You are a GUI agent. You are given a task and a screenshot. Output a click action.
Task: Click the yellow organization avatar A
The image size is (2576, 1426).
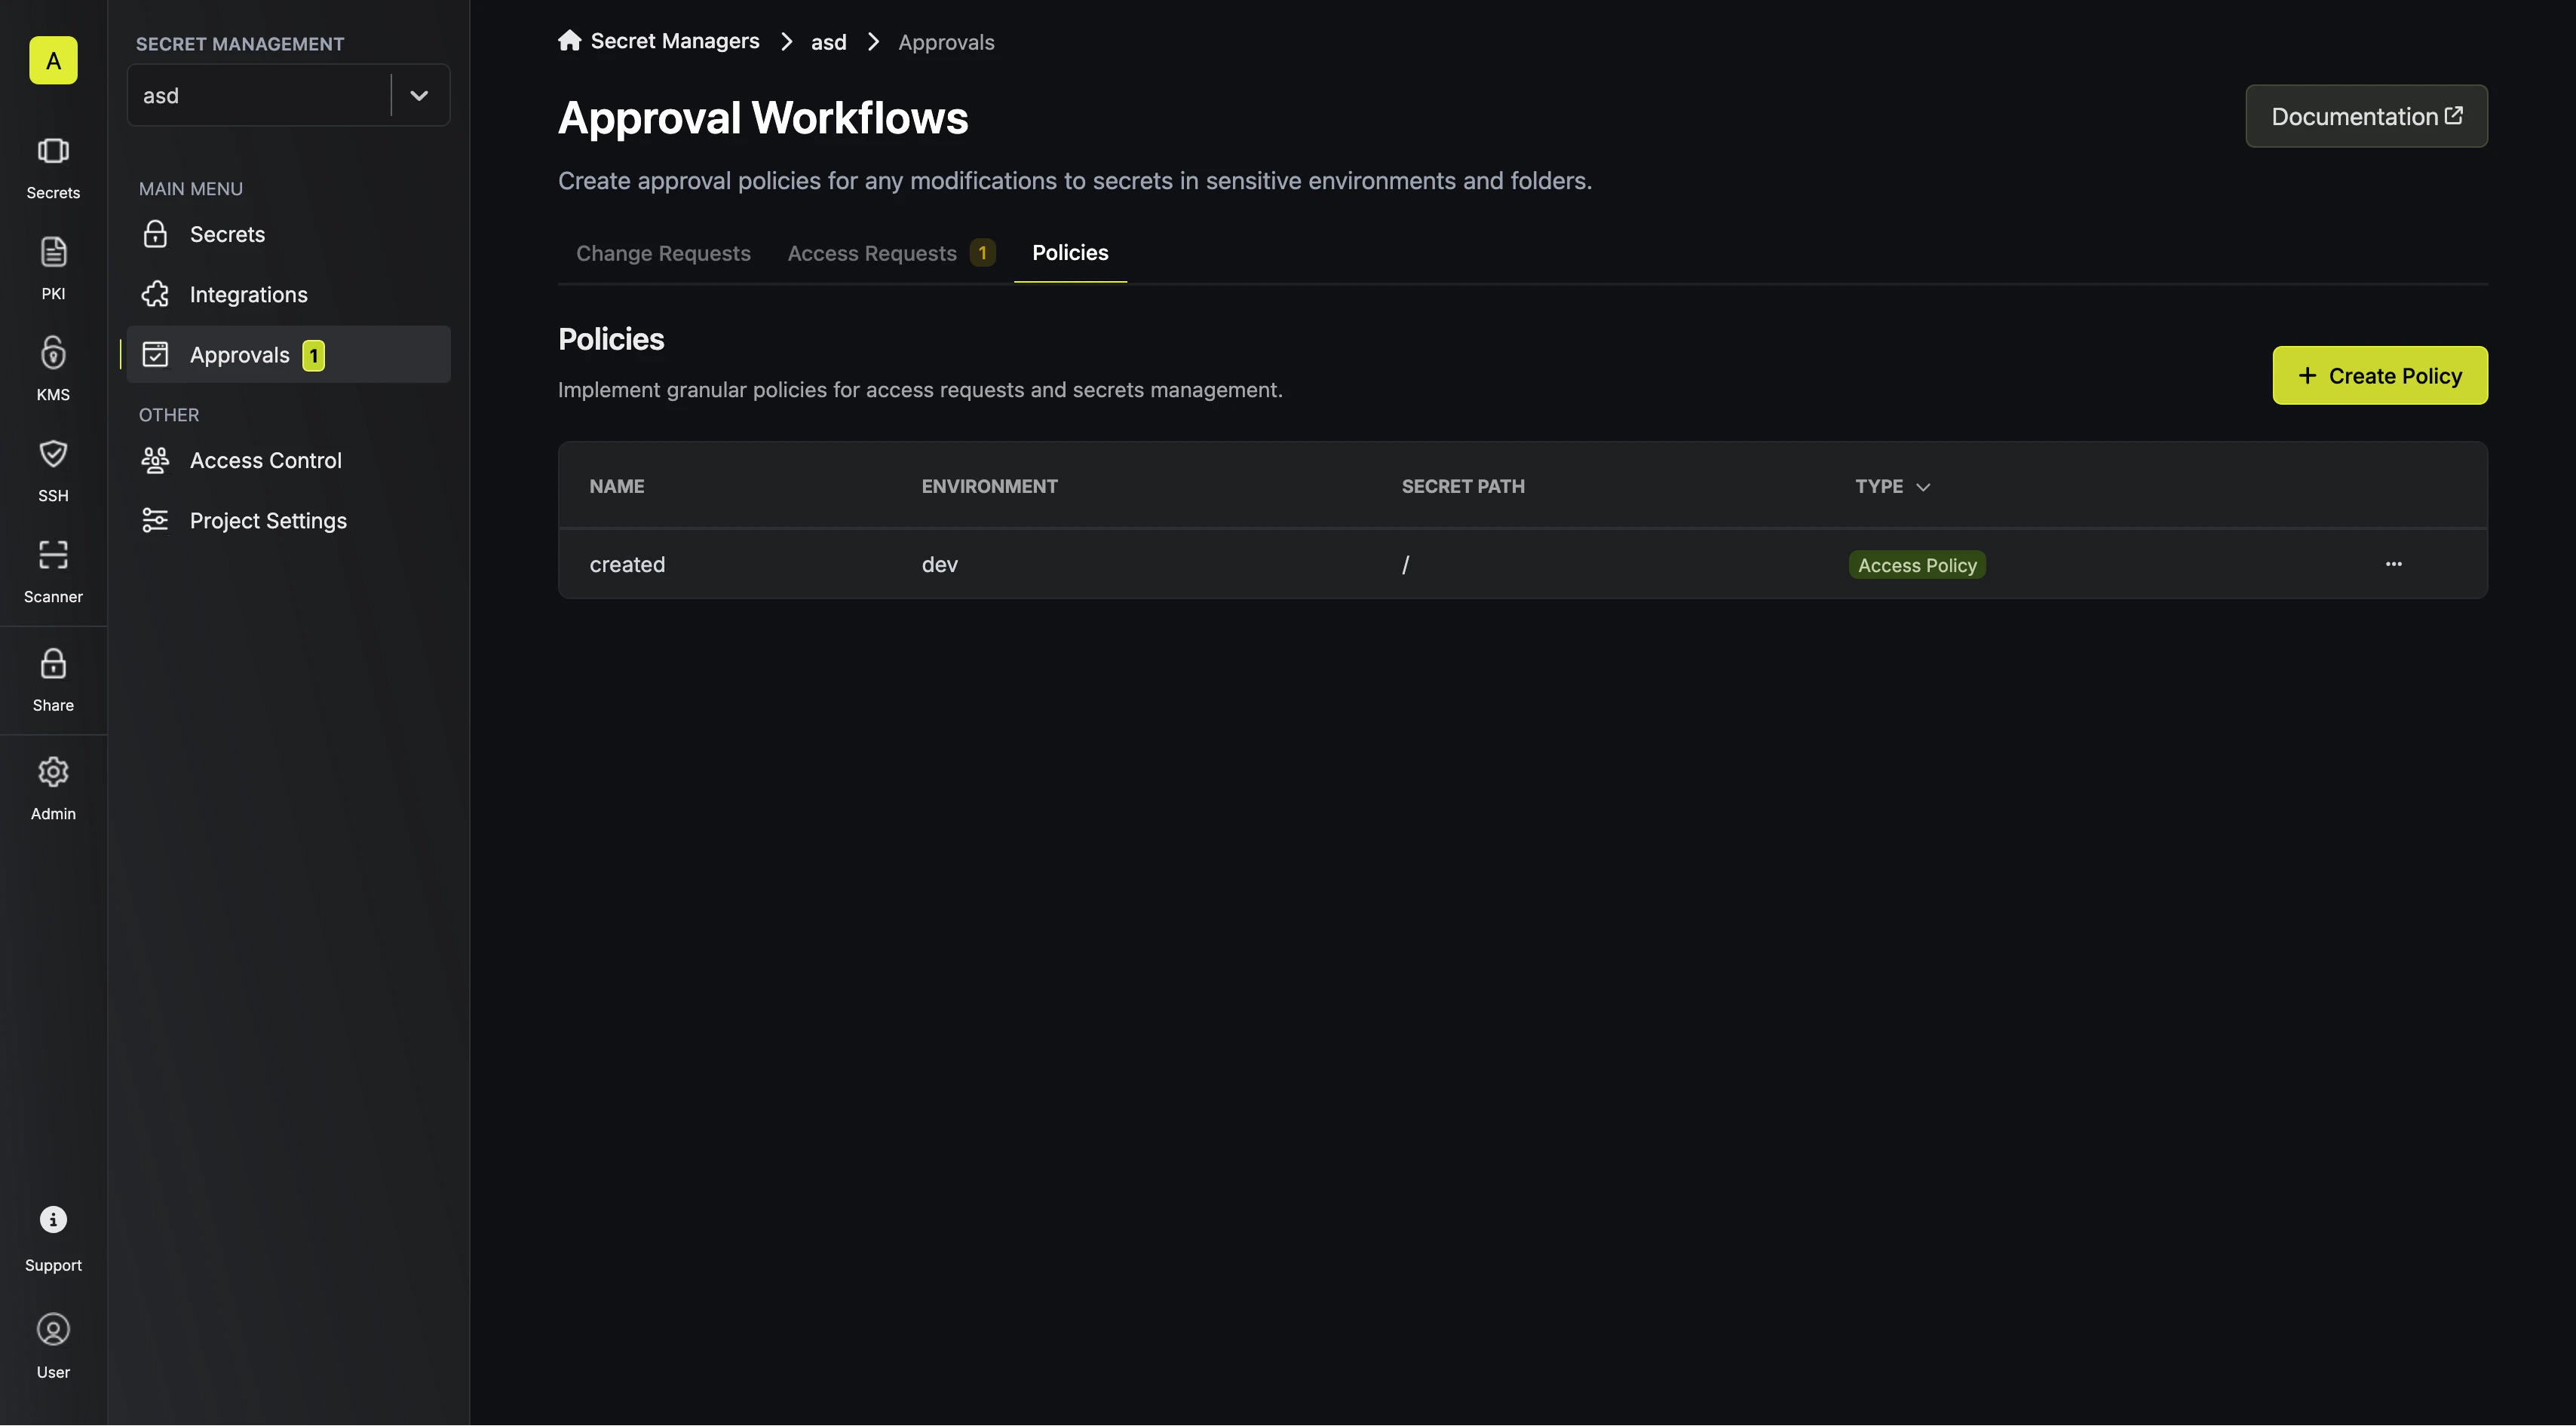(x=53, y=60)
